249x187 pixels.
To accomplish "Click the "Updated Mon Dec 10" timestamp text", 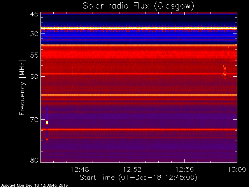I will tap(34, 185).
